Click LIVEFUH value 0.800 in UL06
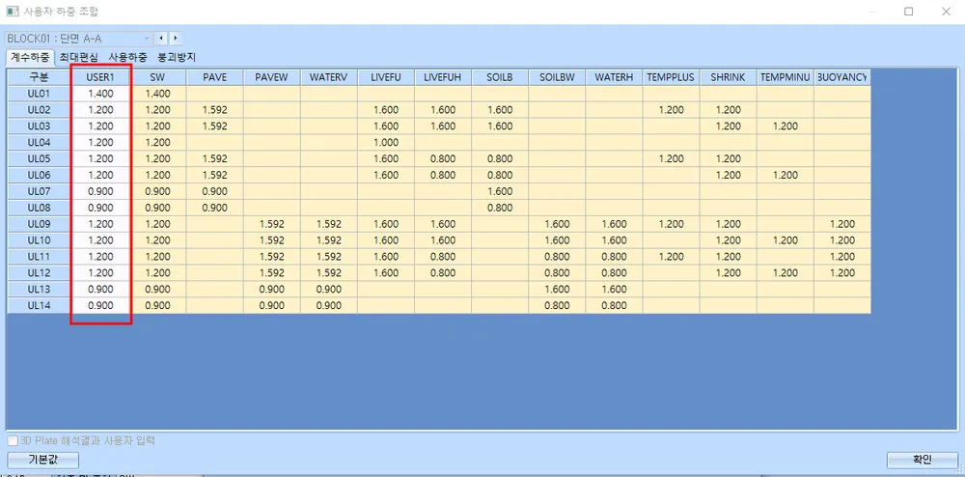Screen dimensions: 965x477 click(x=443, y=176)
